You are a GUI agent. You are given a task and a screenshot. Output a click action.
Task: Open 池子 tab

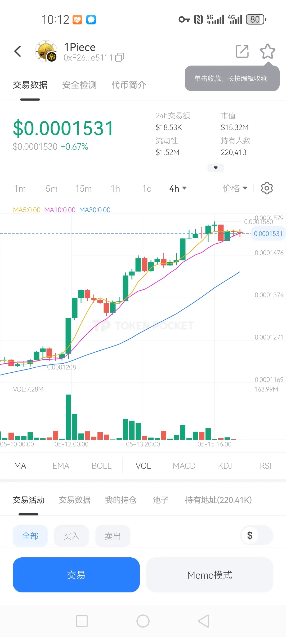pos(161,500)
